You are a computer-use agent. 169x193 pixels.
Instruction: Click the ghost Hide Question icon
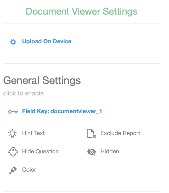tap(13, 152)
